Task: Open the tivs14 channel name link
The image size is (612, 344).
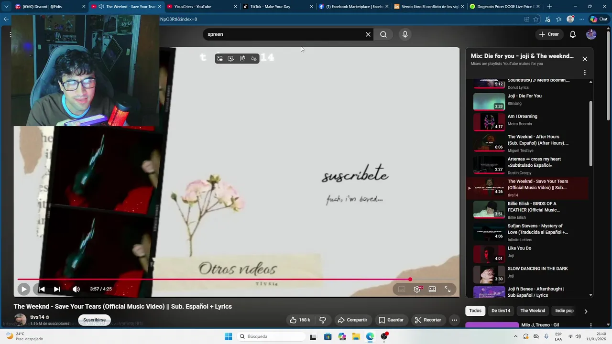Action: pyautogui.click(x=37, y=317)
